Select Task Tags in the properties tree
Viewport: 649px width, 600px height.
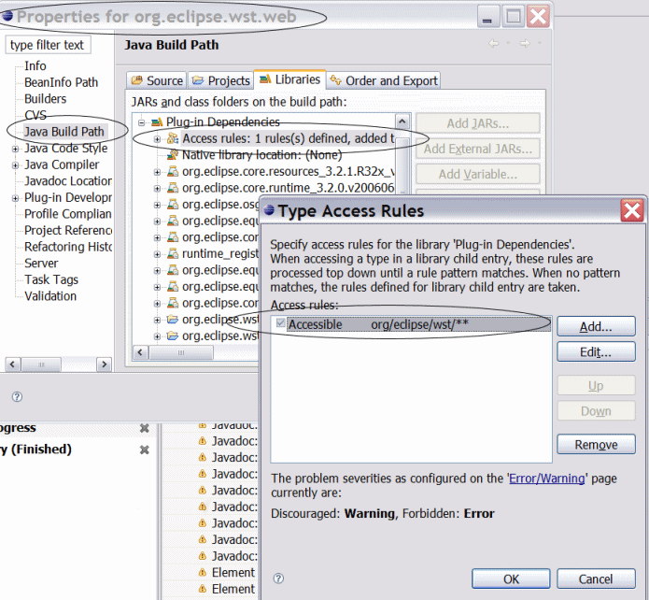coord(51,279)
